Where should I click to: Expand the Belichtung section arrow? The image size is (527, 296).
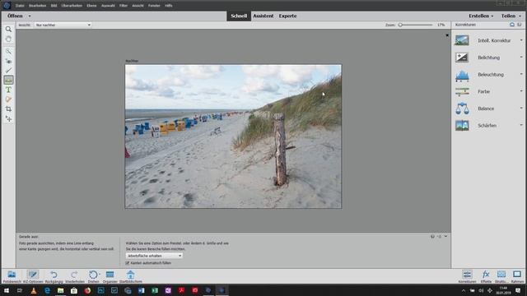(521, 57)
